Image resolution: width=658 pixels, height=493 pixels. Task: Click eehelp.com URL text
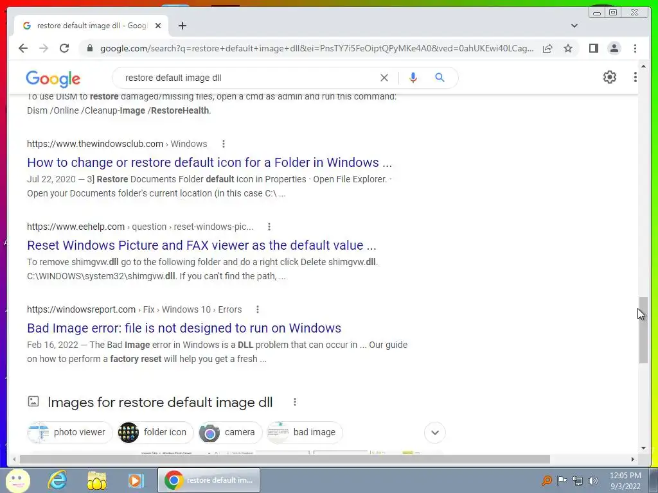click(x=76, y=227)
